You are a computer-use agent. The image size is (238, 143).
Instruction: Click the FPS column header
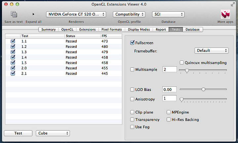point(111,36)
